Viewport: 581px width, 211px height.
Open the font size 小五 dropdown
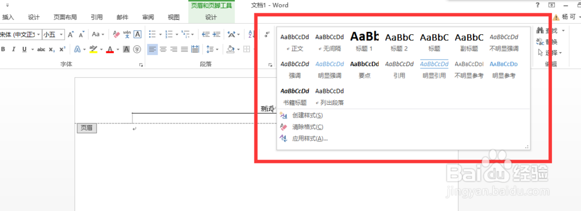click(x=61, y=34)
